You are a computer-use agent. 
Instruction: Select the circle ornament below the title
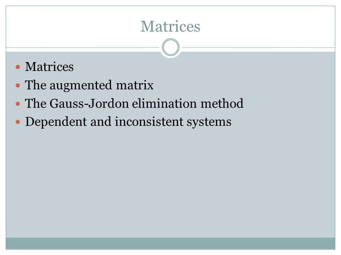(x=171, y=47)
